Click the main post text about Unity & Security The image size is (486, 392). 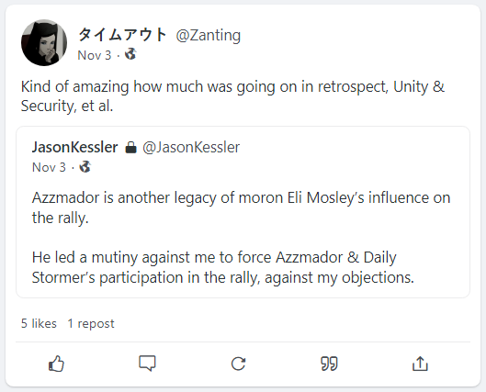[232, 96]
